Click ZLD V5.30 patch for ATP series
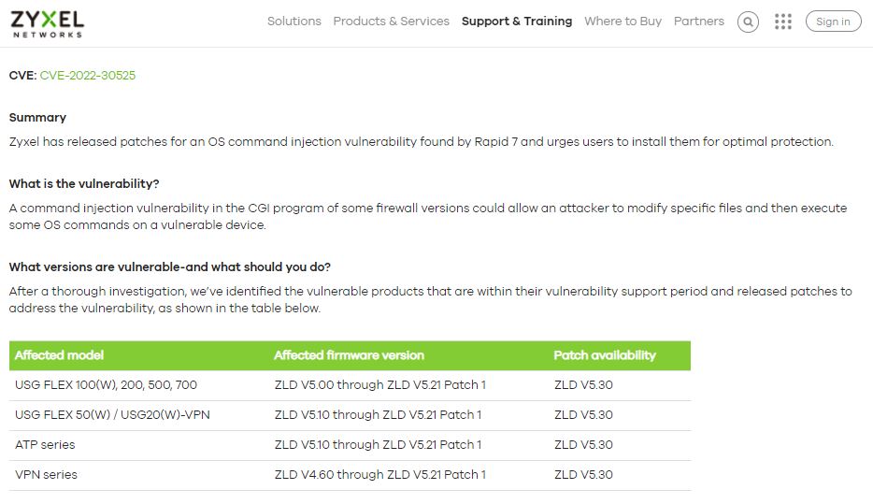The width and height of the screenshot is (873, 504). pos(583,445)
